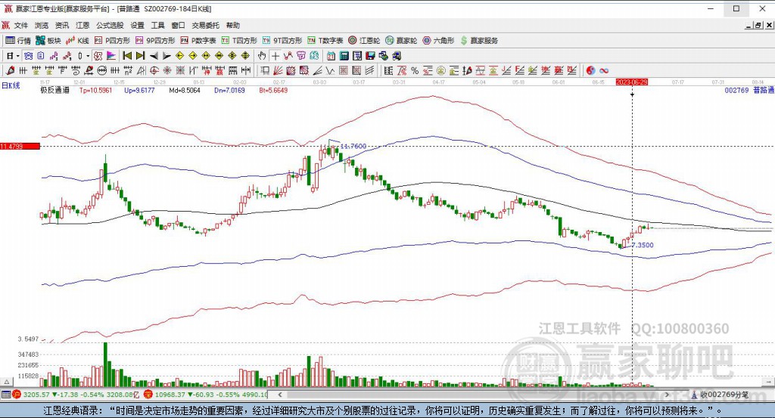Select the percent % drawing tool
Image resolution: width=775 pixels, height=418 pixels.
415,70
